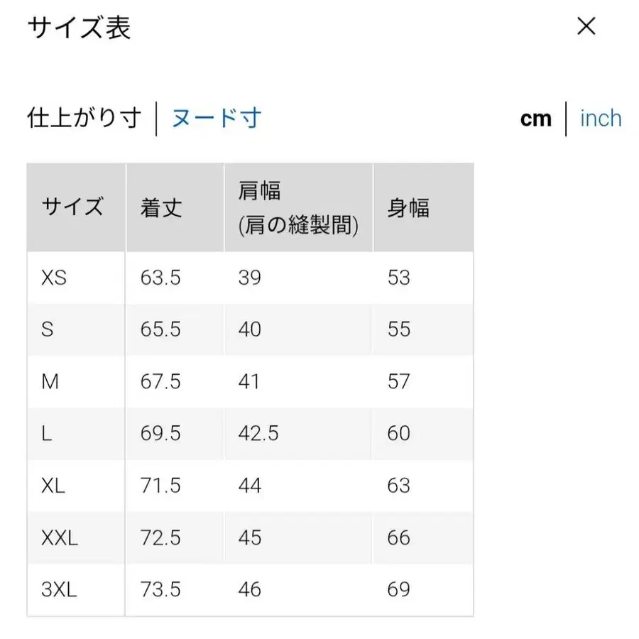Open the ヌード寸 measurement view
Screen dimensions: 639x639
point(215,118)
